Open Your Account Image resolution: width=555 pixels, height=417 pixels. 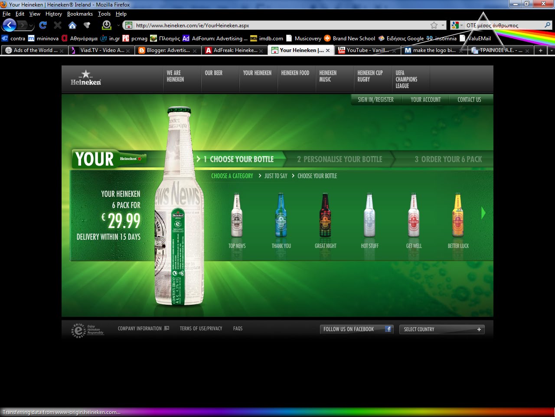425,100
